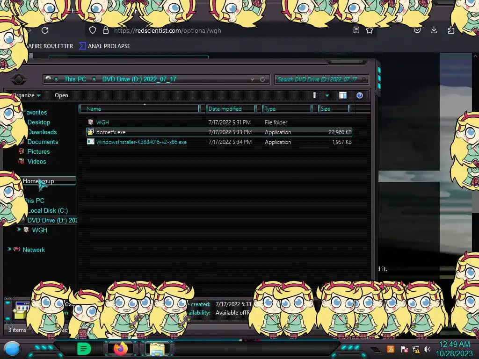479x359 pixels.
Task: Sort by the Type column header
Action: tap(287, 108)
